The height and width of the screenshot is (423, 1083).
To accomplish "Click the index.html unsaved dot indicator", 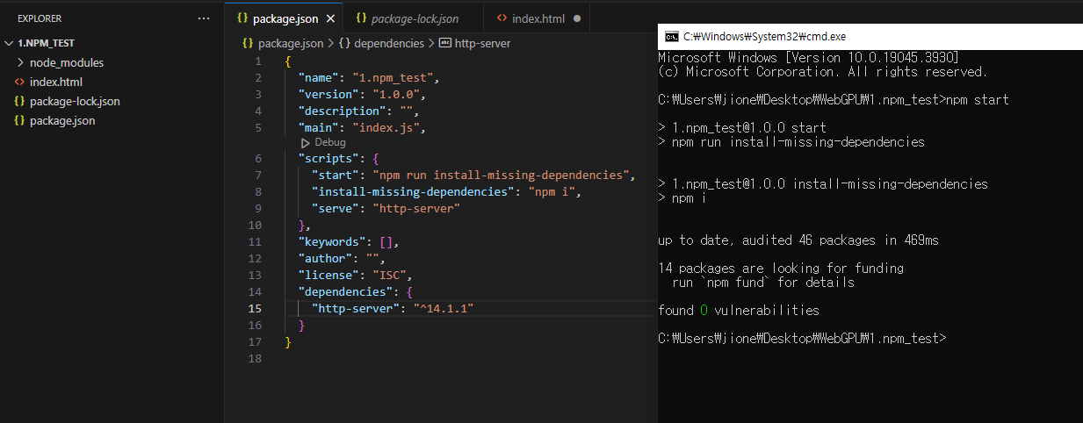I will pos(577,18).
